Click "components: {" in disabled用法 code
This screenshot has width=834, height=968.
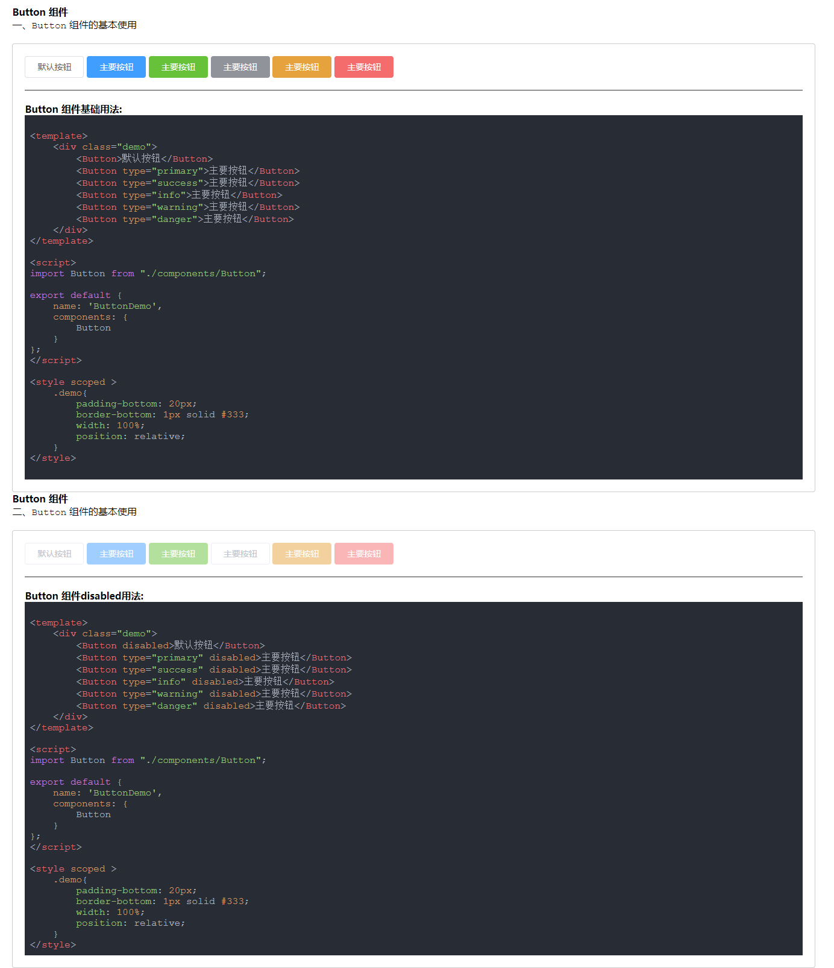coord(90,804)
